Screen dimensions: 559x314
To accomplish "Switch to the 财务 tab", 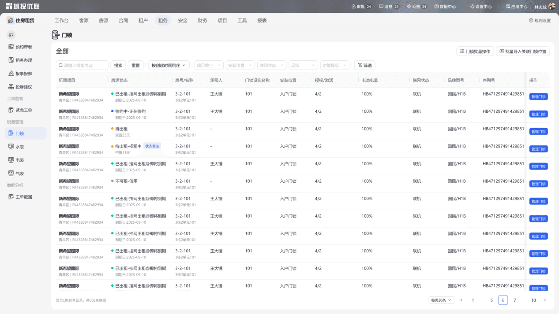I will coord(203,21).
